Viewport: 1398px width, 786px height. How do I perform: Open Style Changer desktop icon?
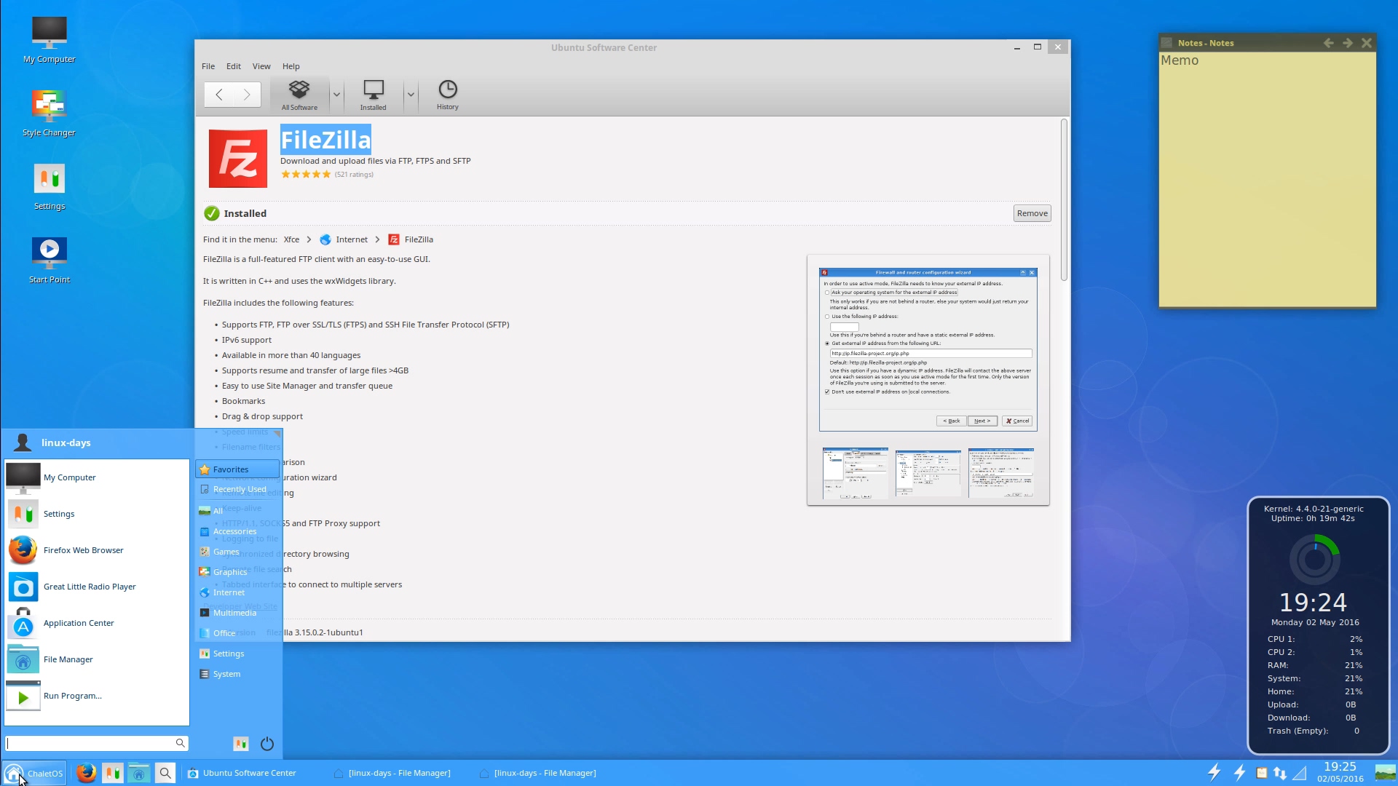(x=49, y=114)
